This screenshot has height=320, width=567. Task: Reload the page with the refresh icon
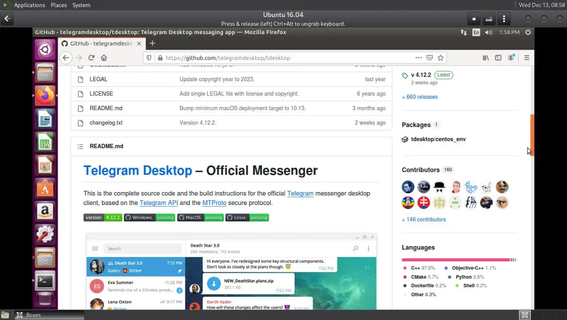(x=91, y=58)
